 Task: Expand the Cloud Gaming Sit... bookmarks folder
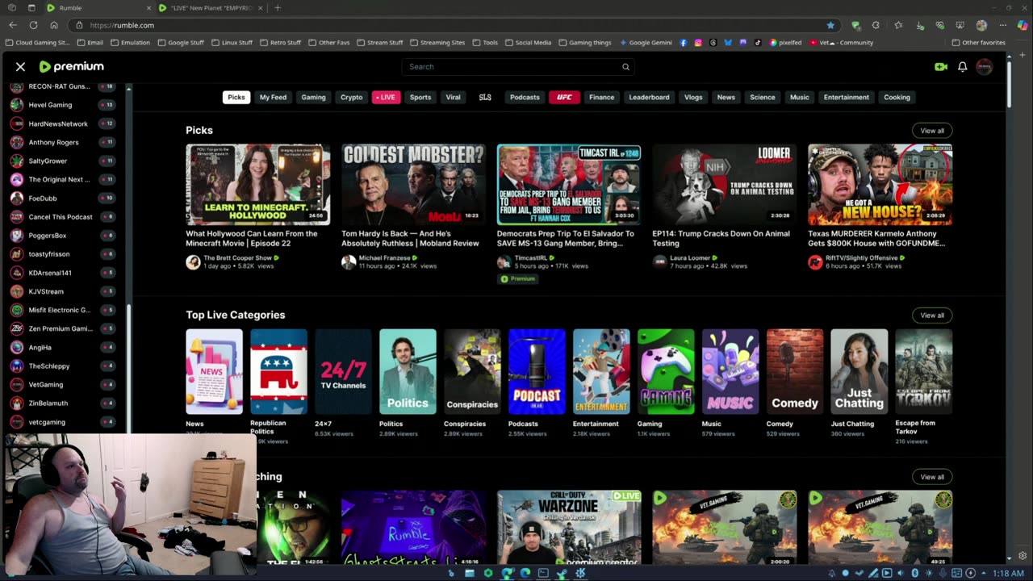(38, 43)
